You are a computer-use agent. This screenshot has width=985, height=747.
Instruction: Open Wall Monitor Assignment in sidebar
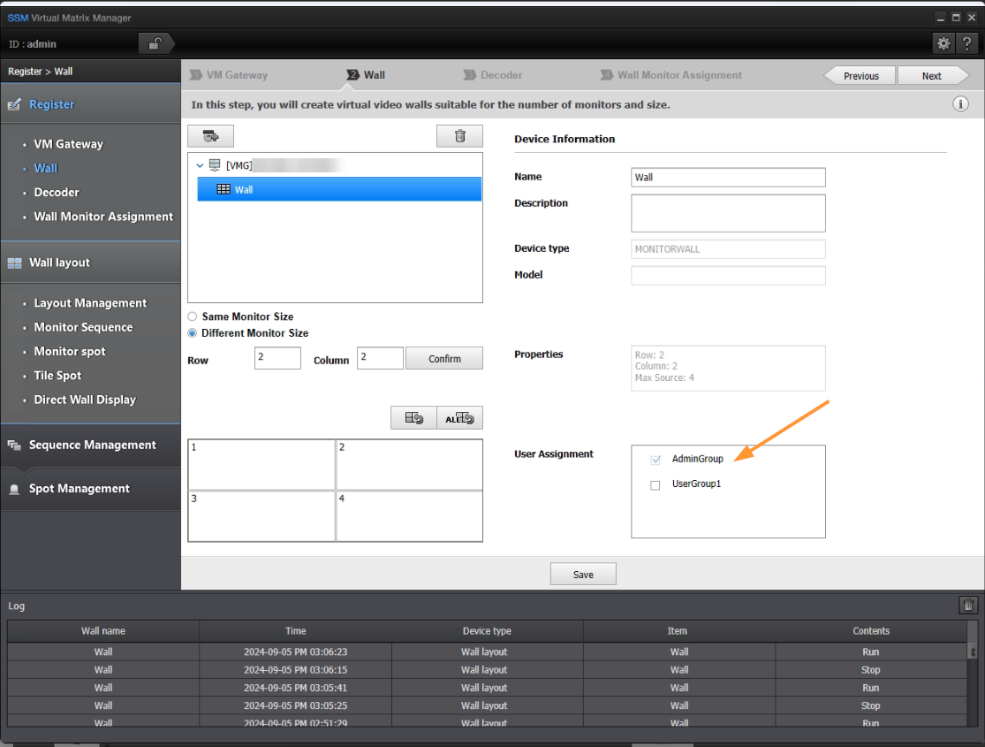pos(103,217)
